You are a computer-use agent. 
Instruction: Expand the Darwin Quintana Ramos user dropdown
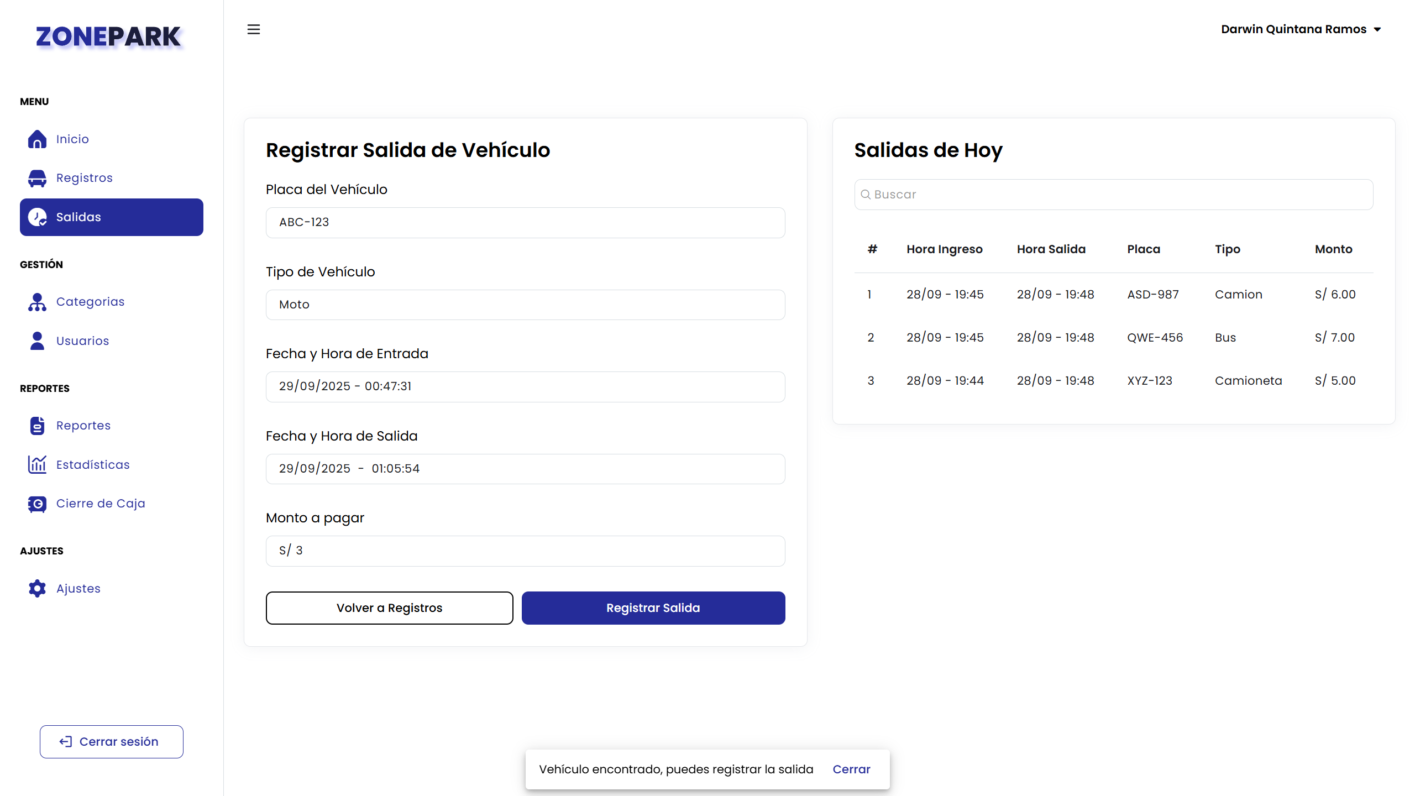pos(1293,29)
